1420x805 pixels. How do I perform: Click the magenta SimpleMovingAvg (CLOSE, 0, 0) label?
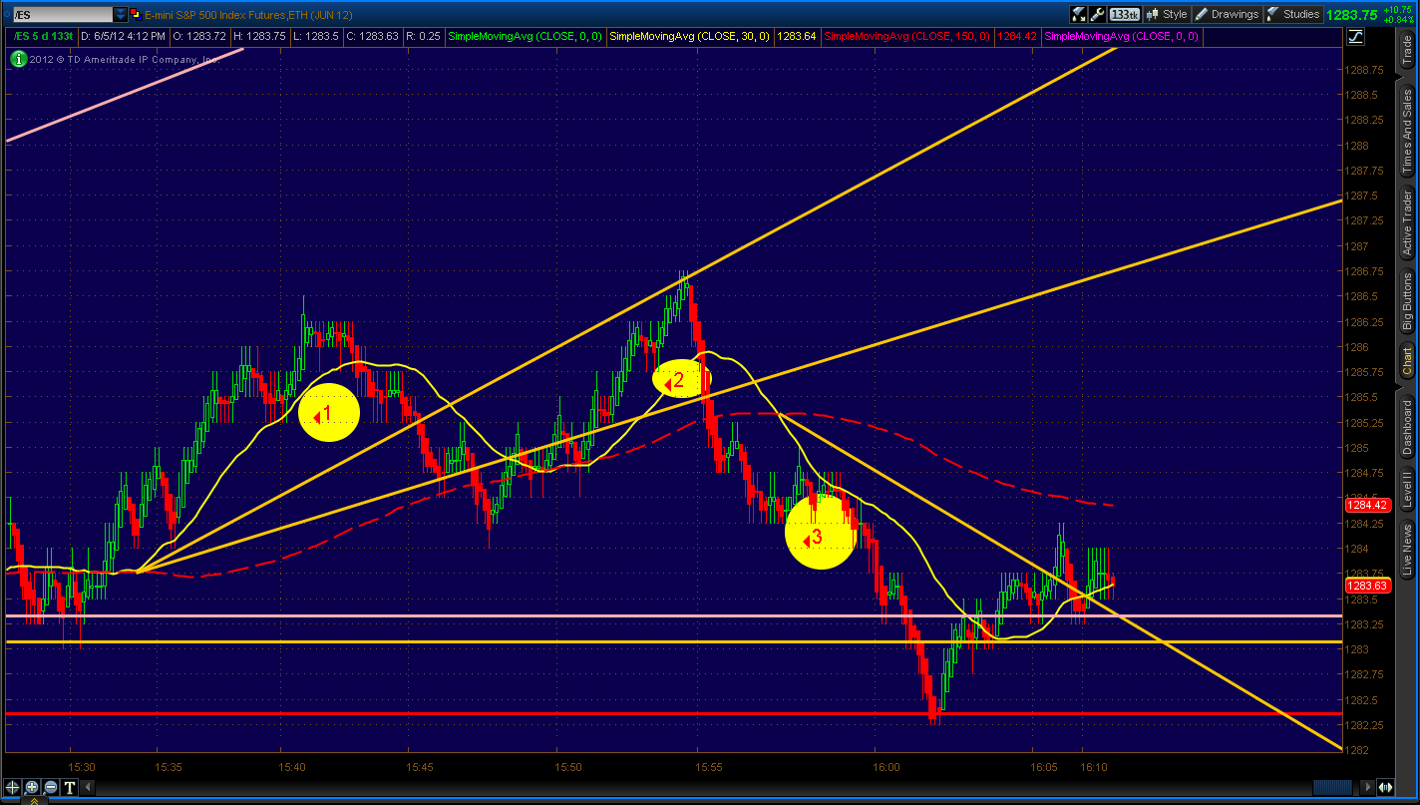(x=1122, y=37)
